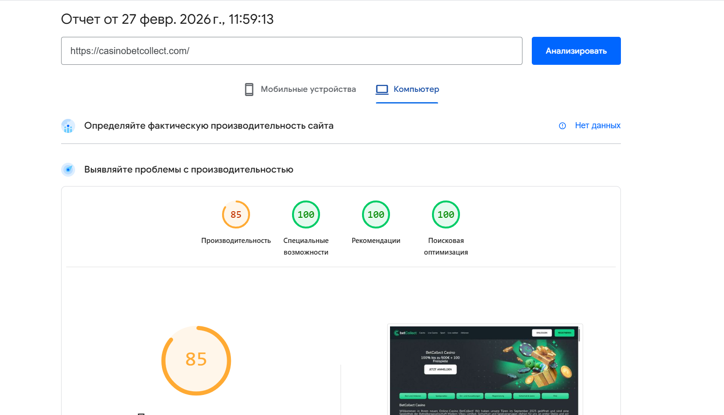Jump to the Производительность score gauge 85
The height and width of the screenshot is (415, 724).
[236, 214]
